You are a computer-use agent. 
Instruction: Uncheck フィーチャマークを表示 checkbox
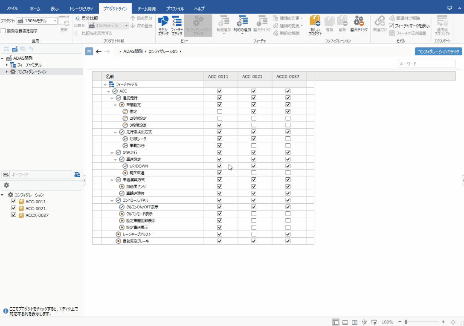[391, 26]
